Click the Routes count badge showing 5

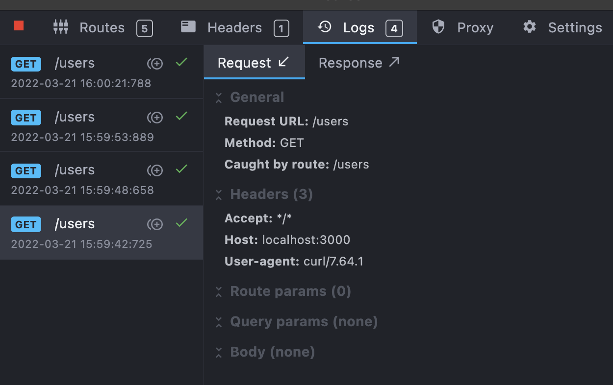tap(144, 29)
